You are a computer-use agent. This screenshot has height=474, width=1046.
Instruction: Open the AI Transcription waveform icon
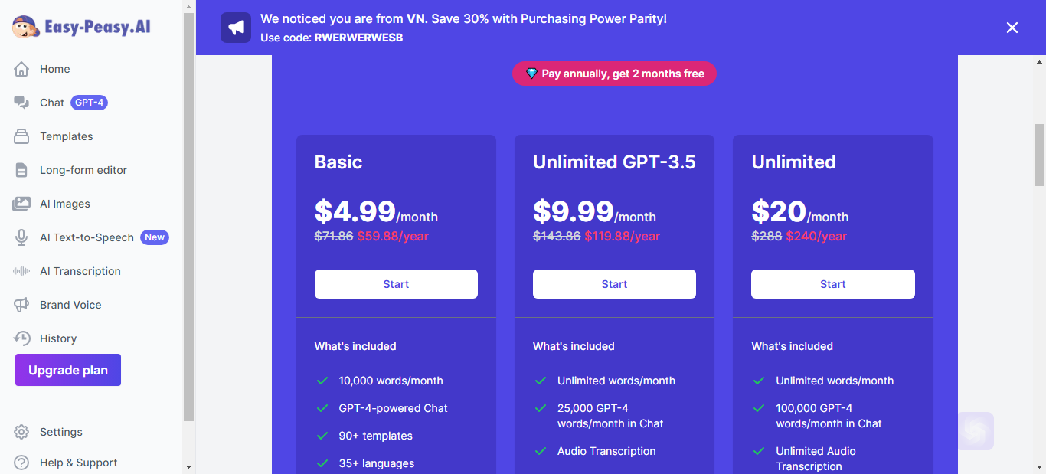[21, 271]
